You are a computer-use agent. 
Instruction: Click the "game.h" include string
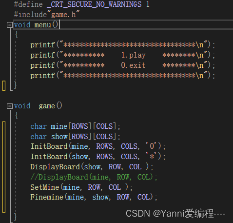coord(63,15)
